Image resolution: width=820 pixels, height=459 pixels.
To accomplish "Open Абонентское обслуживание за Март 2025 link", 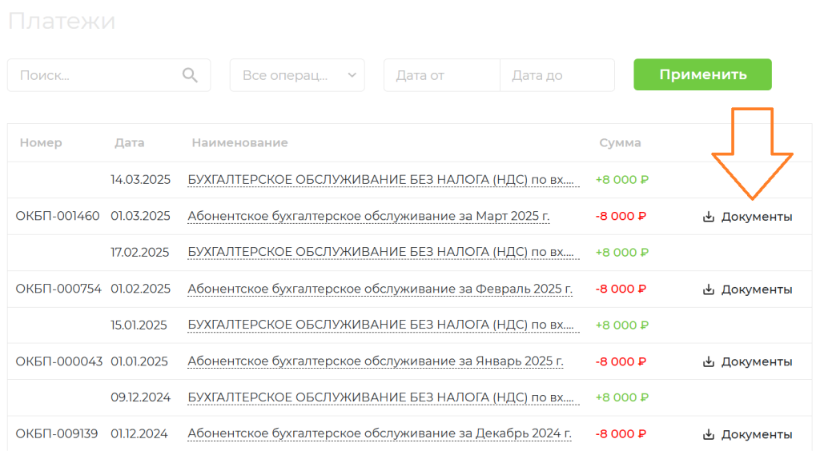I will point(368,216).
